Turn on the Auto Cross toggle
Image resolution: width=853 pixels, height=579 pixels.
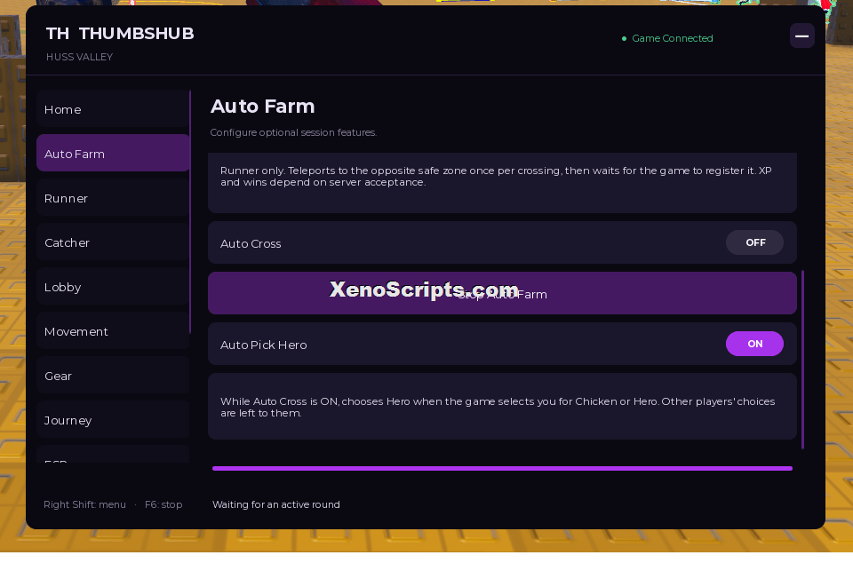(x=754, y=242)
